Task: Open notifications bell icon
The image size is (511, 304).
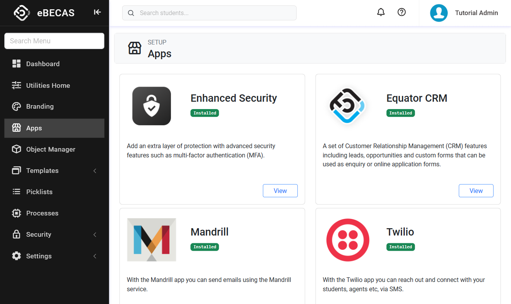Action: tap(381, 12)
